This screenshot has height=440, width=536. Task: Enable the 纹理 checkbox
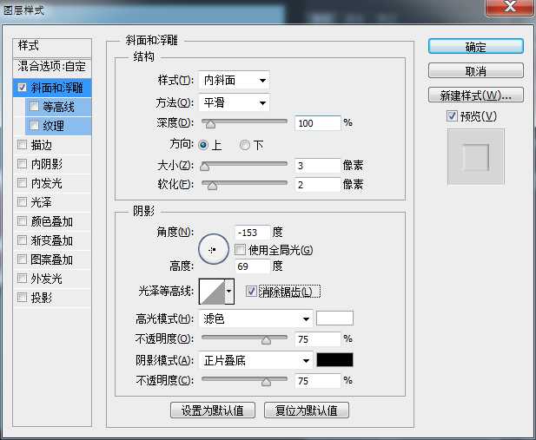point(34,126)
